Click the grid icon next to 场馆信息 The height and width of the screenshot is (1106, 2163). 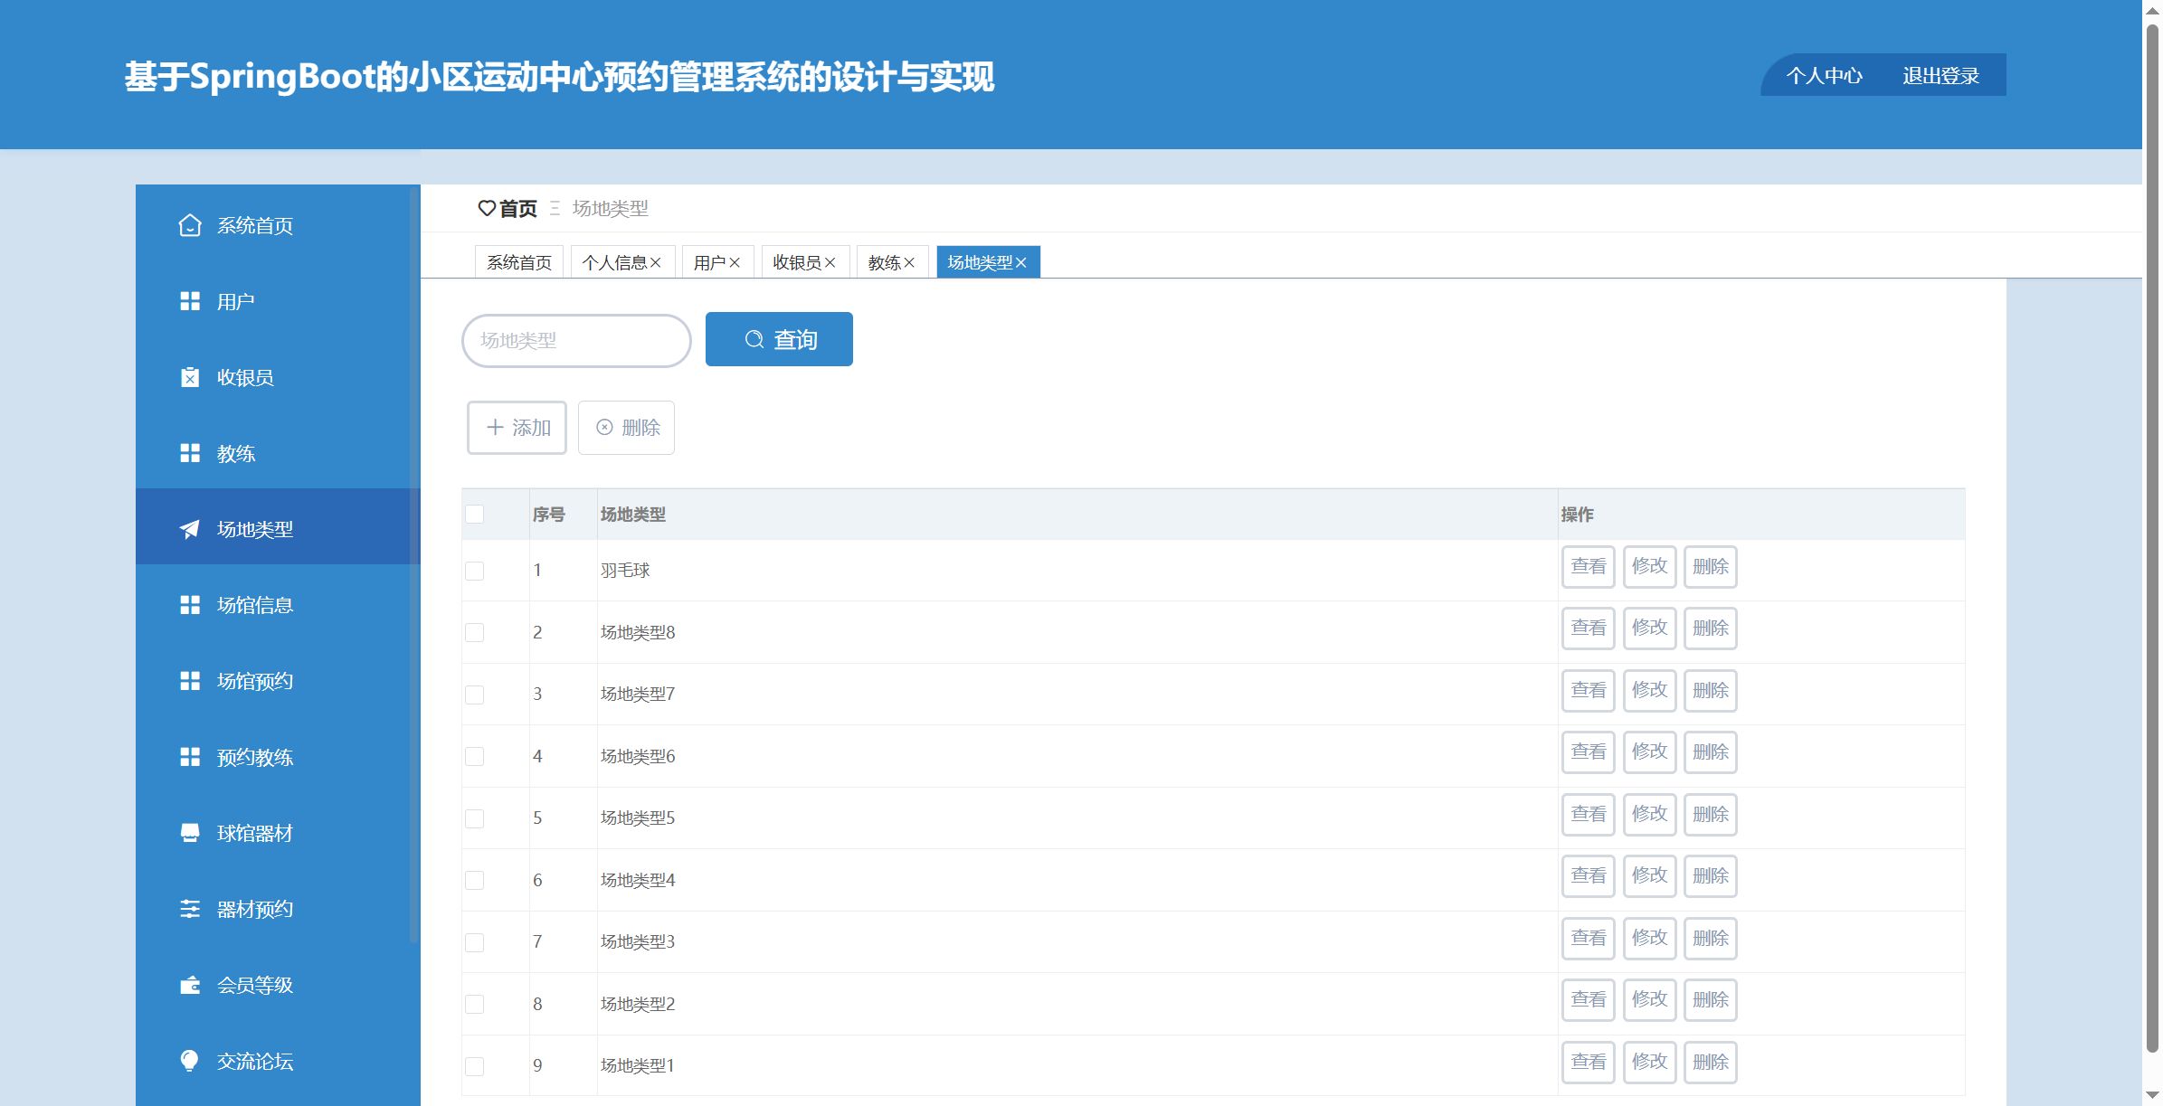pos(190,605)
